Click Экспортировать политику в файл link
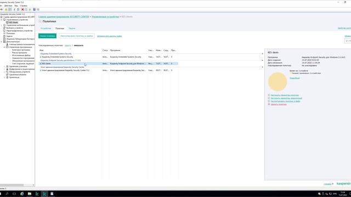The width and height of the screenshot is (351, 197). [x=285, y=101]
